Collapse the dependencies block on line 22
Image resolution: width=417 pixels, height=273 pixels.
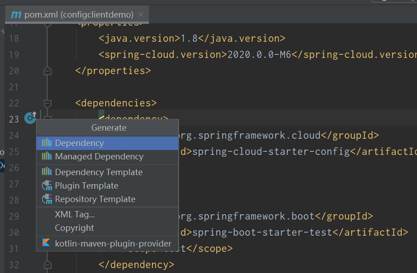point(48,103)
